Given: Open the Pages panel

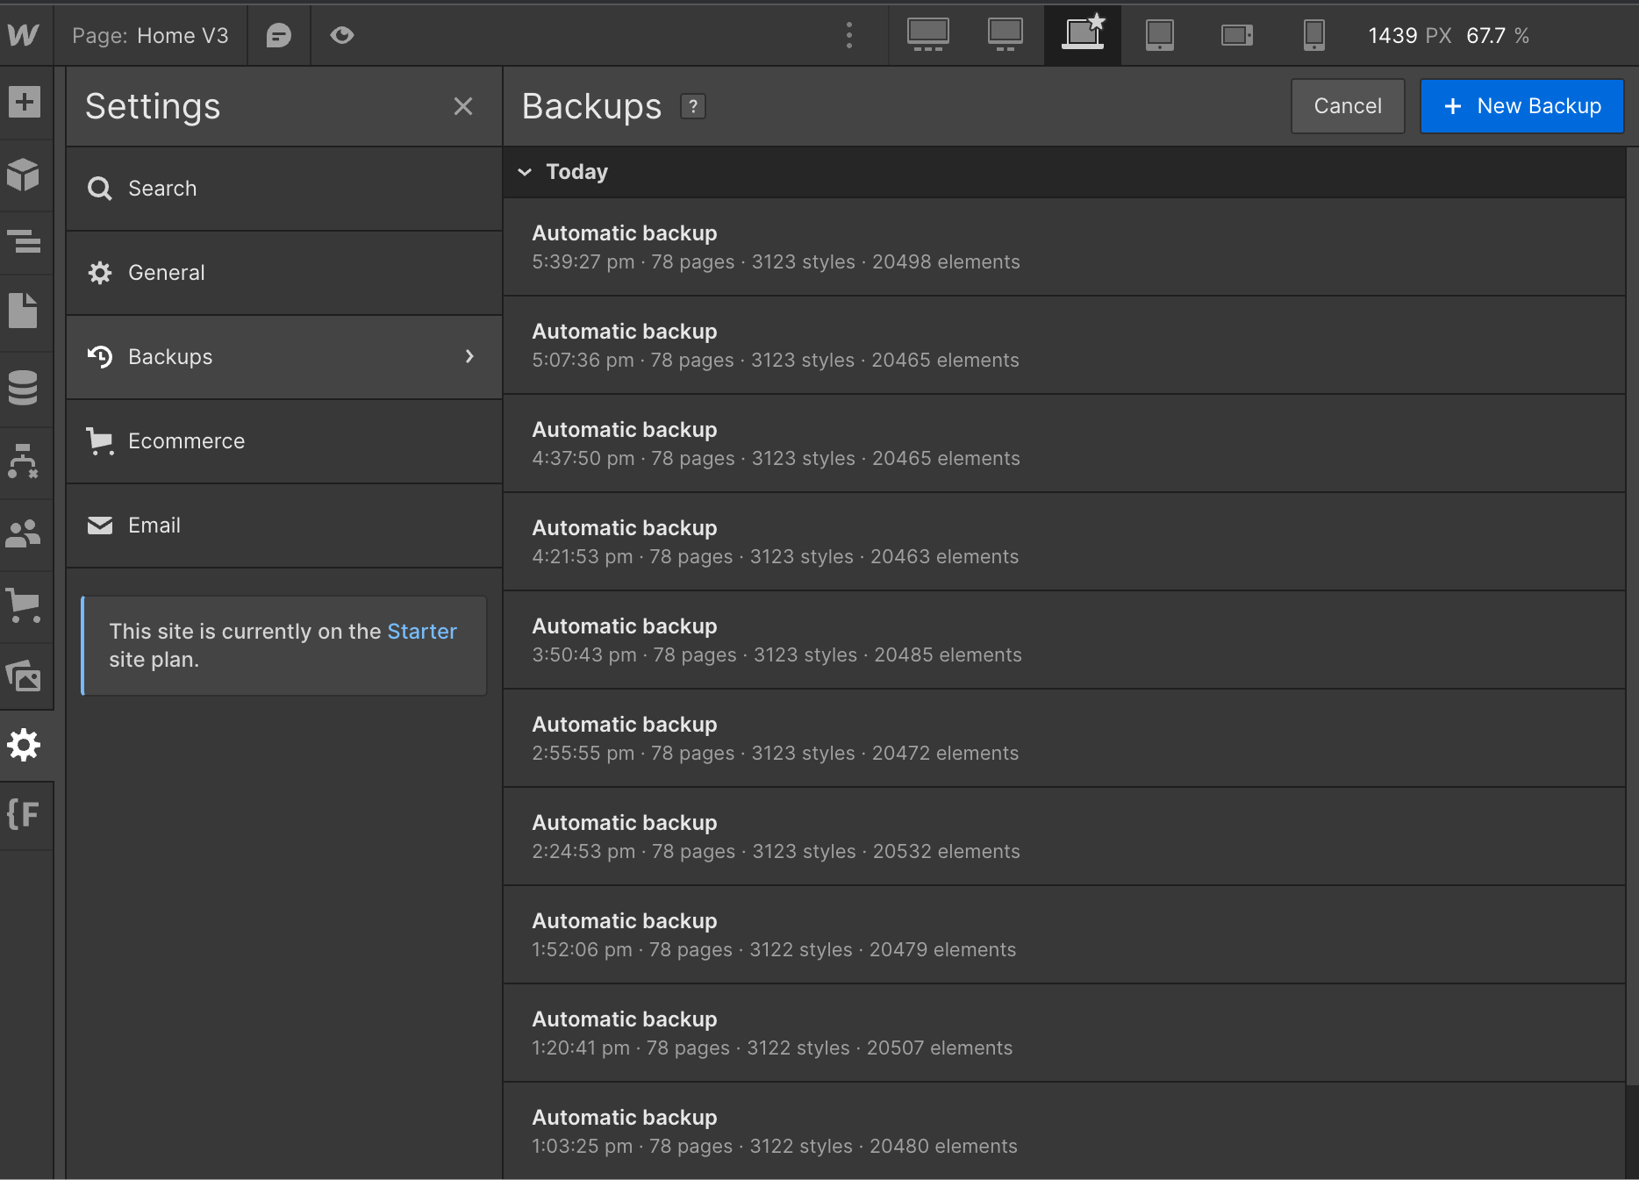Looking at the screenshot, I should [25, 311].
